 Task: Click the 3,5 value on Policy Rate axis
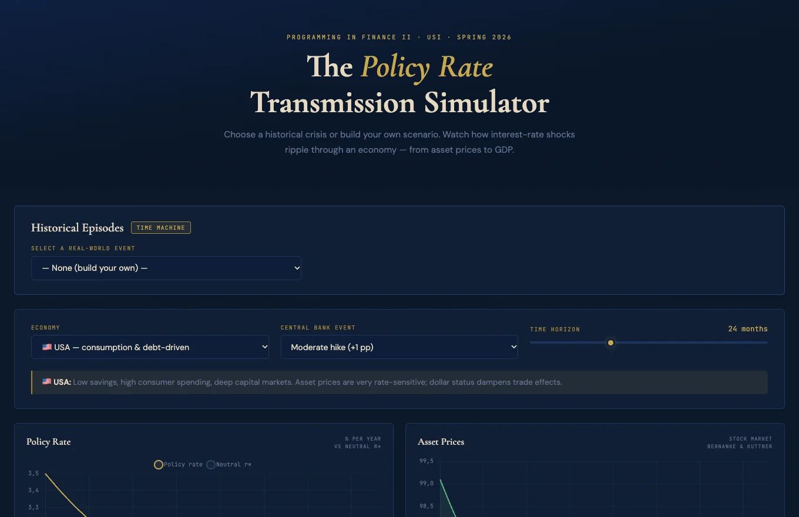[x=33, y=474]
